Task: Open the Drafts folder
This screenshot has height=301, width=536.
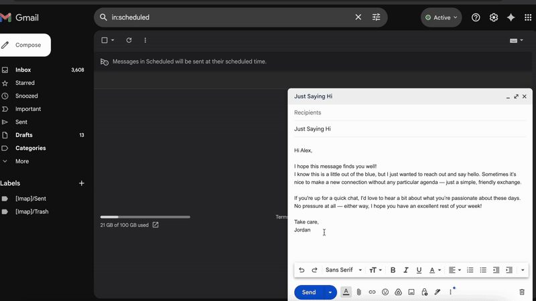Action: pyautogui.click(x=24, y=135)
